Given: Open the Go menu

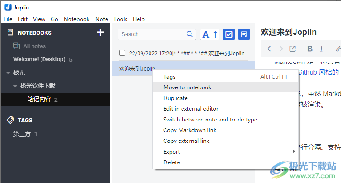Looking at the screenshot, I should (x=54, y=19).
